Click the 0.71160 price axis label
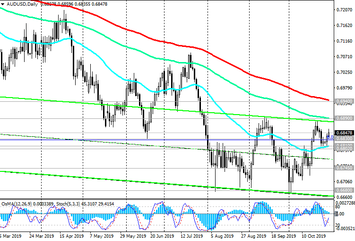355x241 pixels. pyautogui.click(x=344, y=41)
